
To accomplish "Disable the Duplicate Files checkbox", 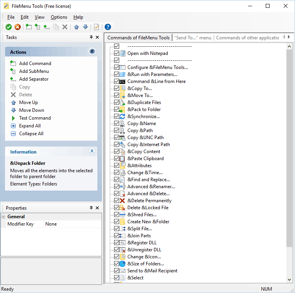I will (x=117, y=102).
